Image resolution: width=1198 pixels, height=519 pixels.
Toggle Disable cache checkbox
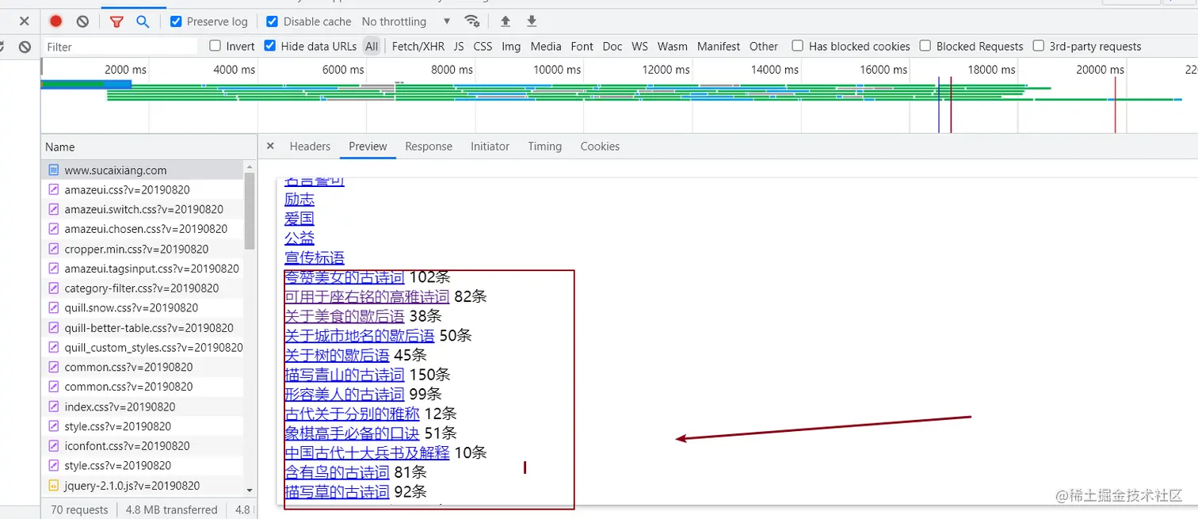point(272,21)
